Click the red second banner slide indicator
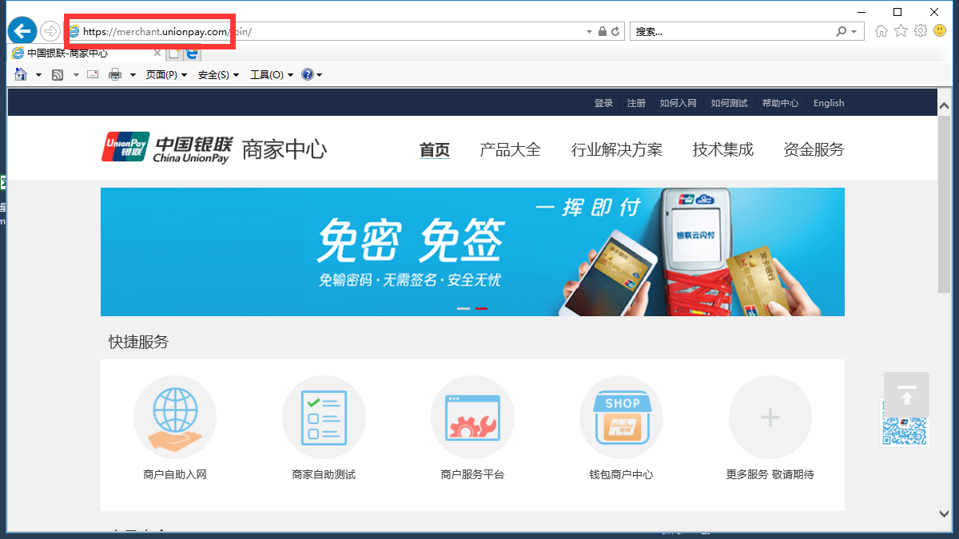The width and height of the screenshot is (959, 539). coord(481,308)
